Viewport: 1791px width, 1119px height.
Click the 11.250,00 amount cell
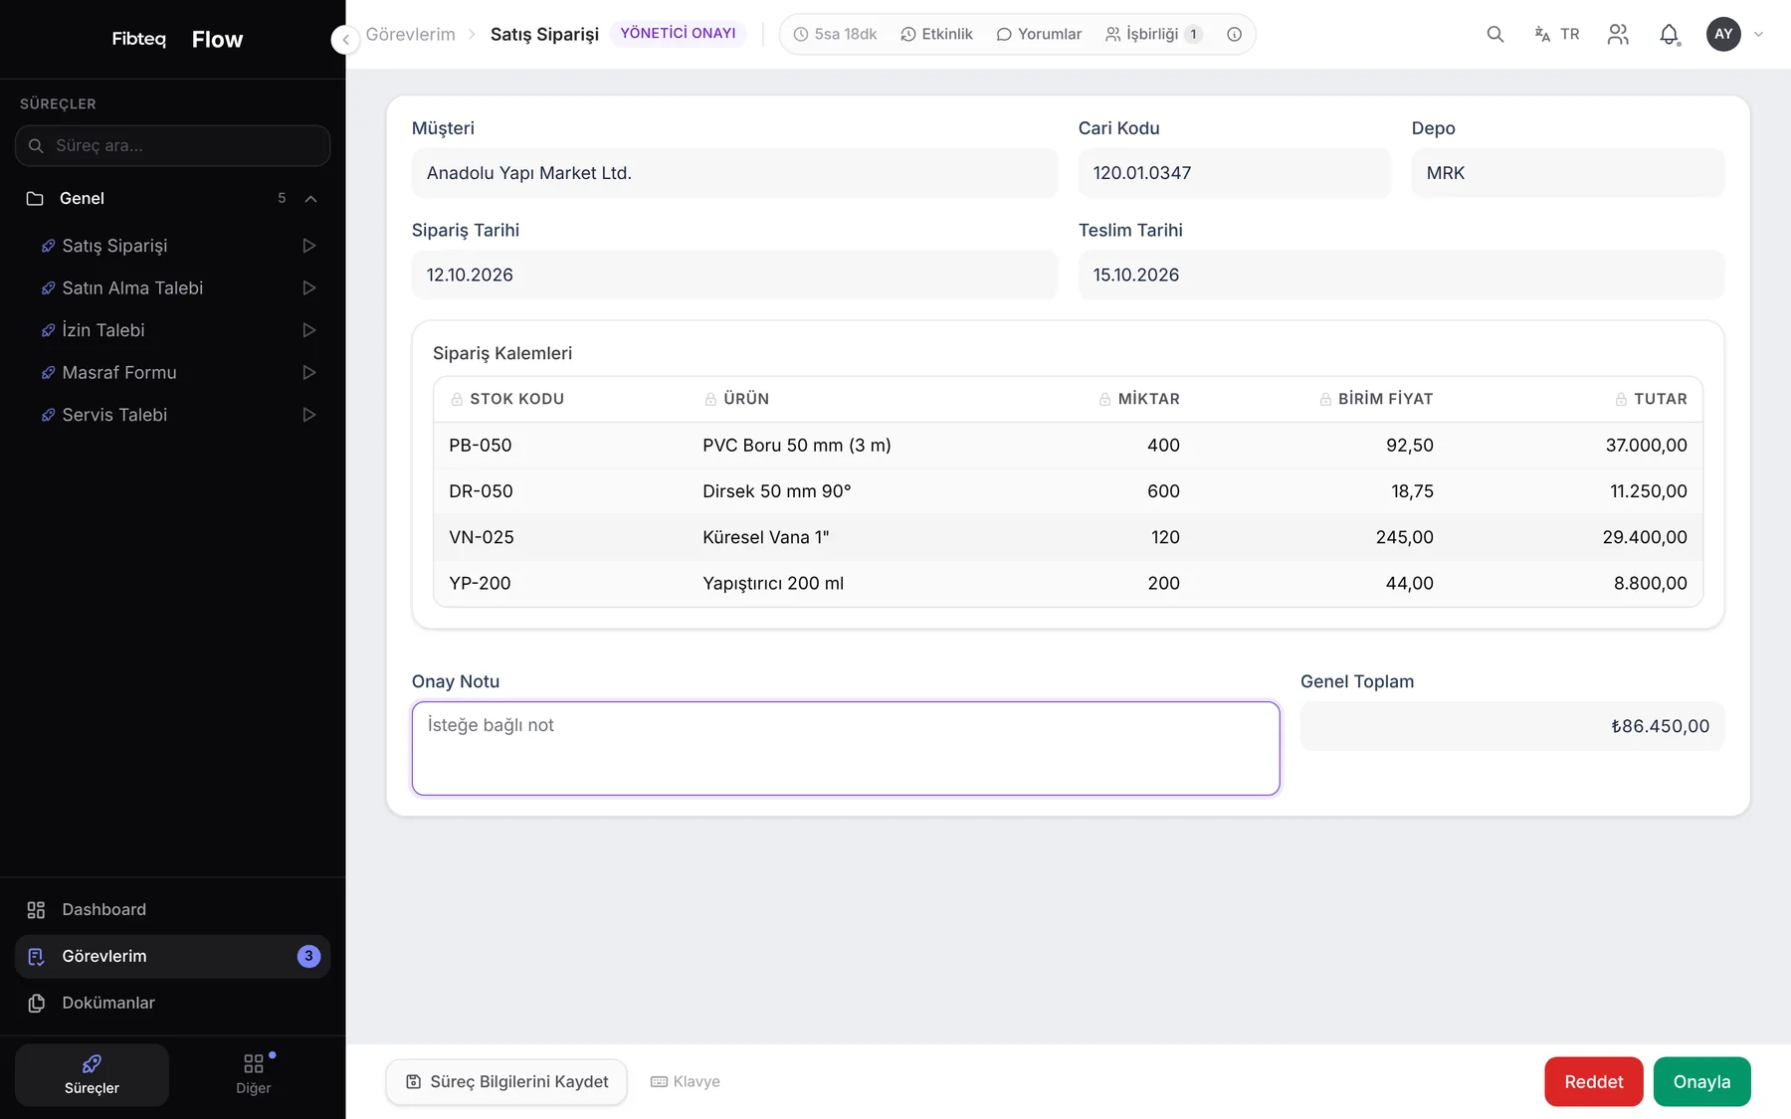[1648, 491]
